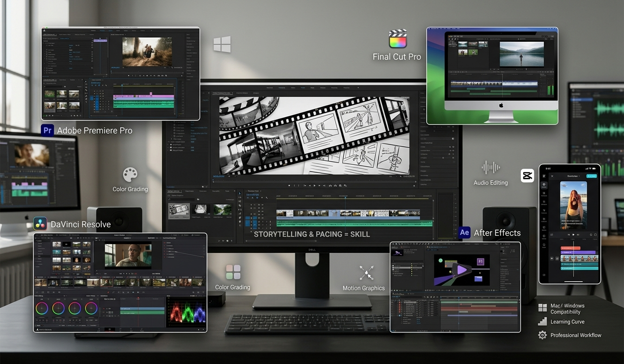Image resolution: width=624 pixels, height=364 pixels.
Task: Click the lake preview in Final Cut viewer
Action: [x=521, y=54]
